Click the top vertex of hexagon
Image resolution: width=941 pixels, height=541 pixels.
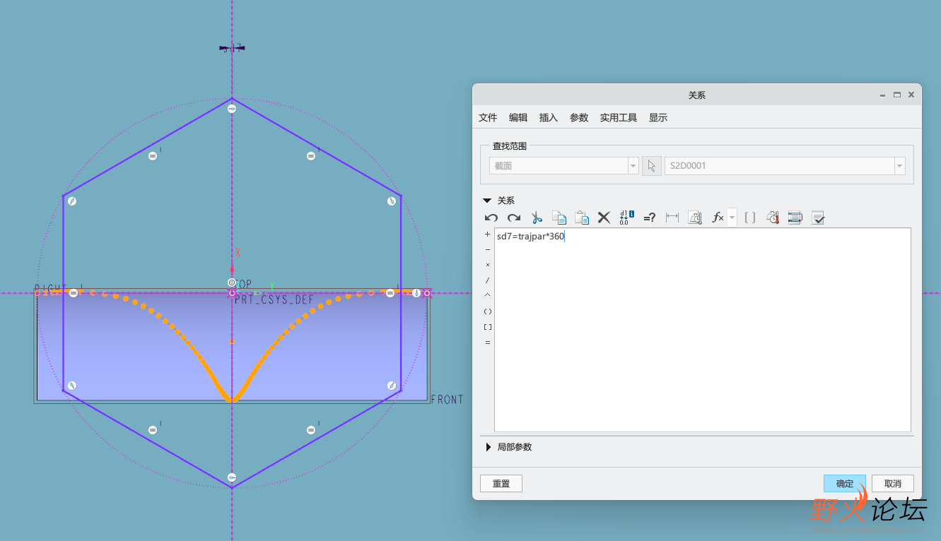(232, 98)
